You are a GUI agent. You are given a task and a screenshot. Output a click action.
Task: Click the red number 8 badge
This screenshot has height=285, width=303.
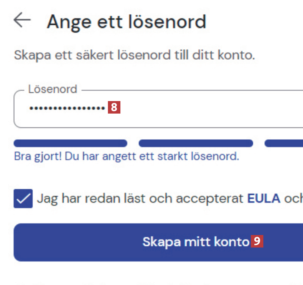point(114,107)
